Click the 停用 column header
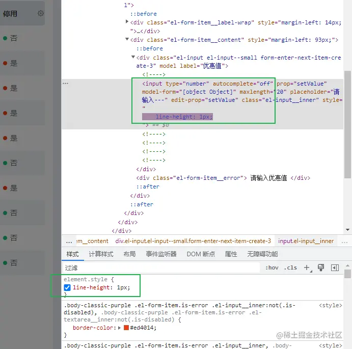The height and width of the screenshot is (349, 352). 10,14
